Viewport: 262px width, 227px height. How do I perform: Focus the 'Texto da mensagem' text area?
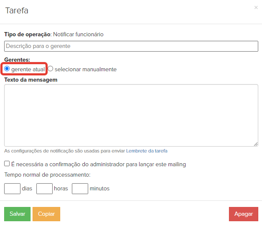[x=131, y=115]
